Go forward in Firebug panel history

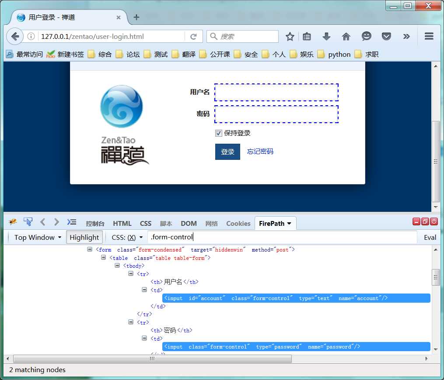click(x=56, y=222)
